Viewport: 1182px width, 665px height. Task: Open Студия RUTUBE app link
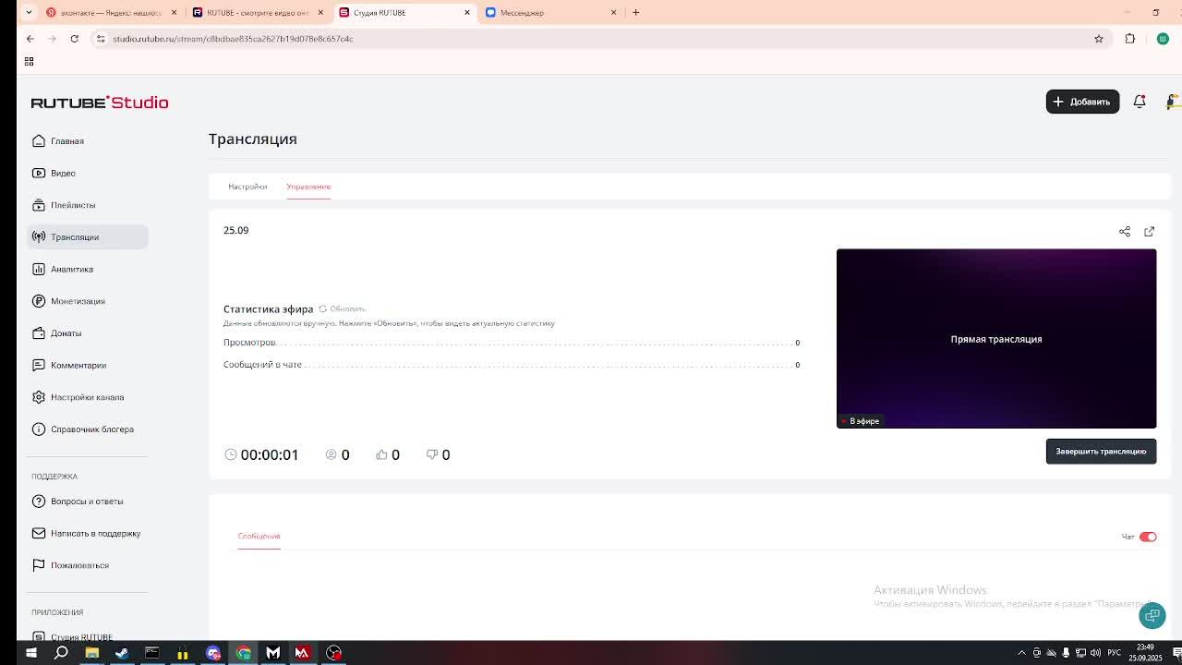(88, 635)
